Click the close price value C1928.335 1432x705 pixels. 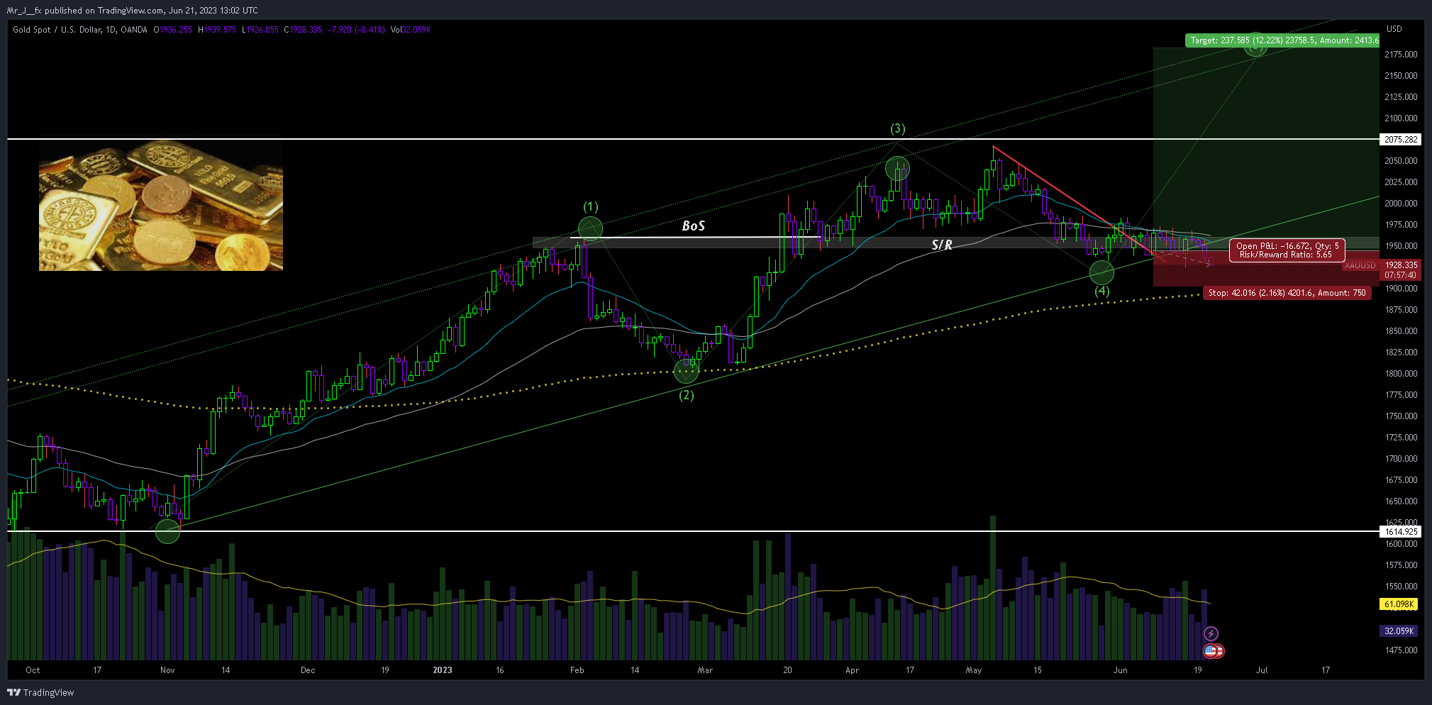click(x=303, y=30)
